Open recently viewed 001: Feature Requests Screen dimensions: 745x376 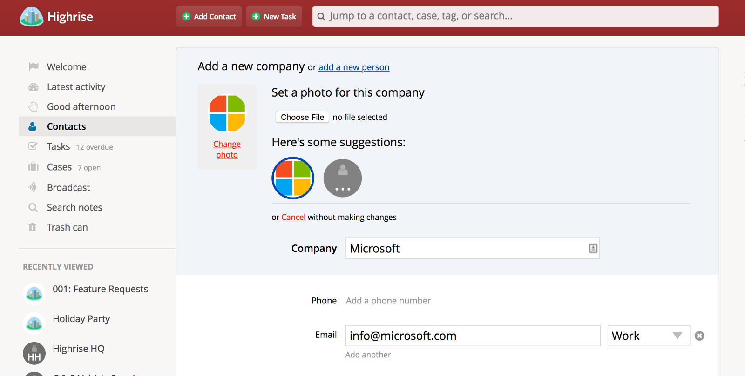pyautogui.click(x=100, y=289)
